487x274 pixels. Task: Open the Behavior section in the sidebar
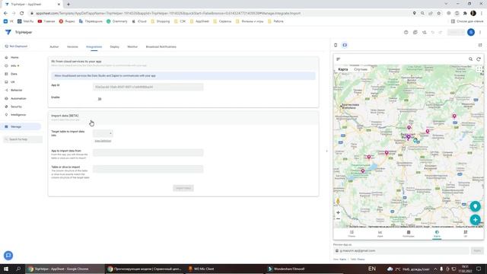coord(16,90)
